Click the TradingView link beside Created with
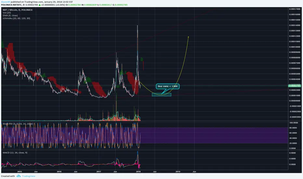303x179 pixels. pos(29,176)
